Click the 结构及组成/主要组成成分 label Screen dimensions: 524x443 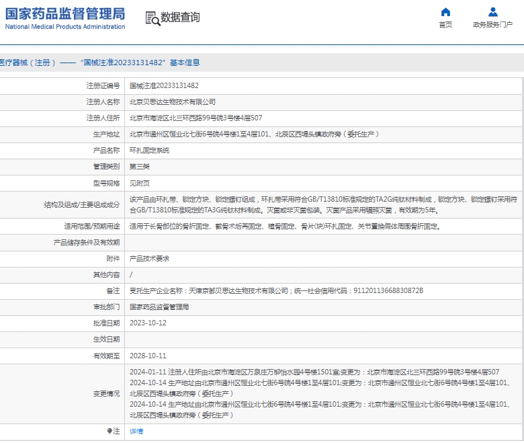[x=82, y=204]
